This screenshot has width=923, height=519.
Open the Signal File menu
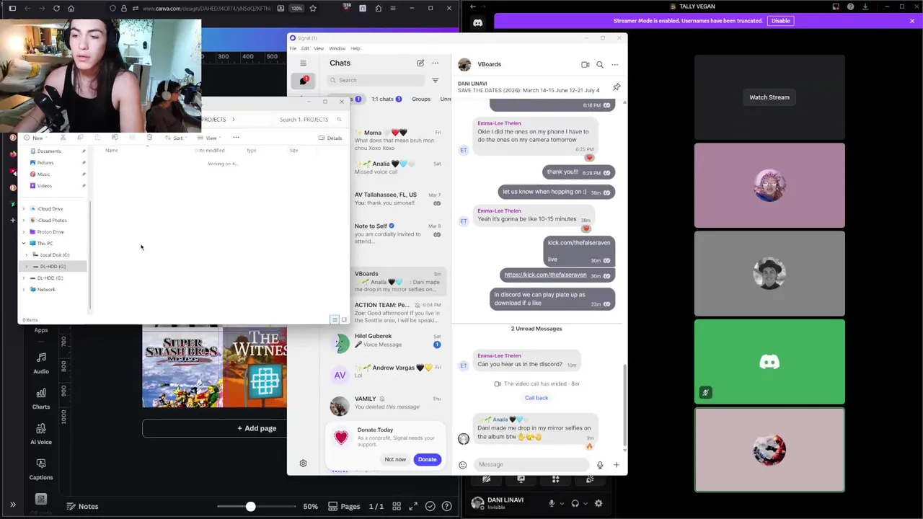coord(293,48)
